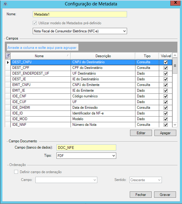Click the Descrição column header
Image resolution: width=182 pixels, height=204 pixels.
point(103,56)
